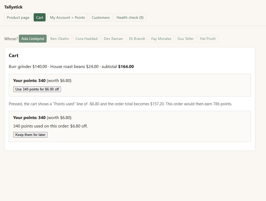Image resolution: width=266 pixels, height=201 pixels.
Task: Choose Hal Pruitt from the customers
Action: [208, 39]
